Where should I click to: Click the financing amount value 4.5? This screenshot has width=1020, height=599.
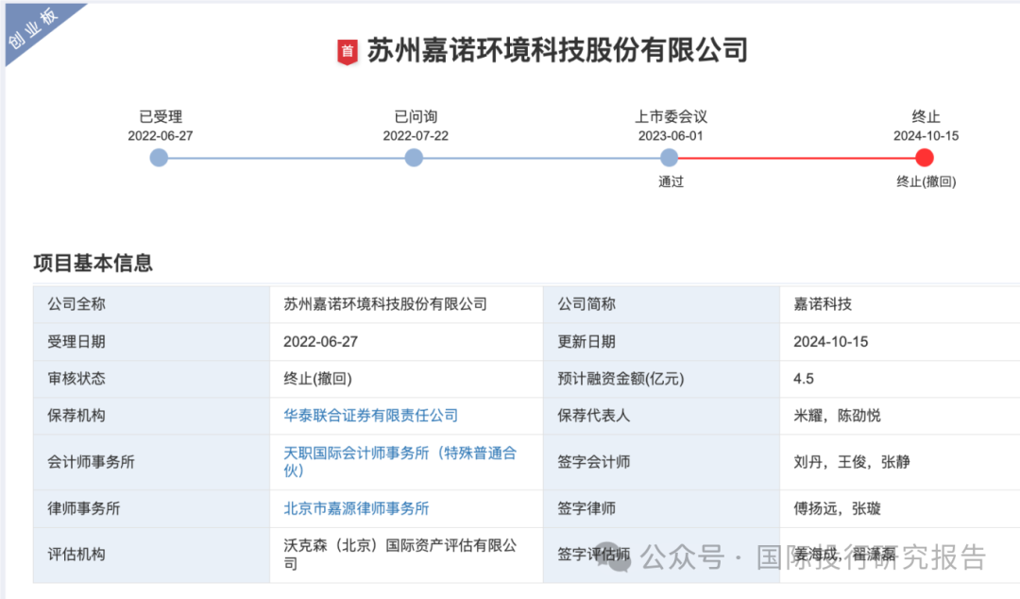[900, 379]
